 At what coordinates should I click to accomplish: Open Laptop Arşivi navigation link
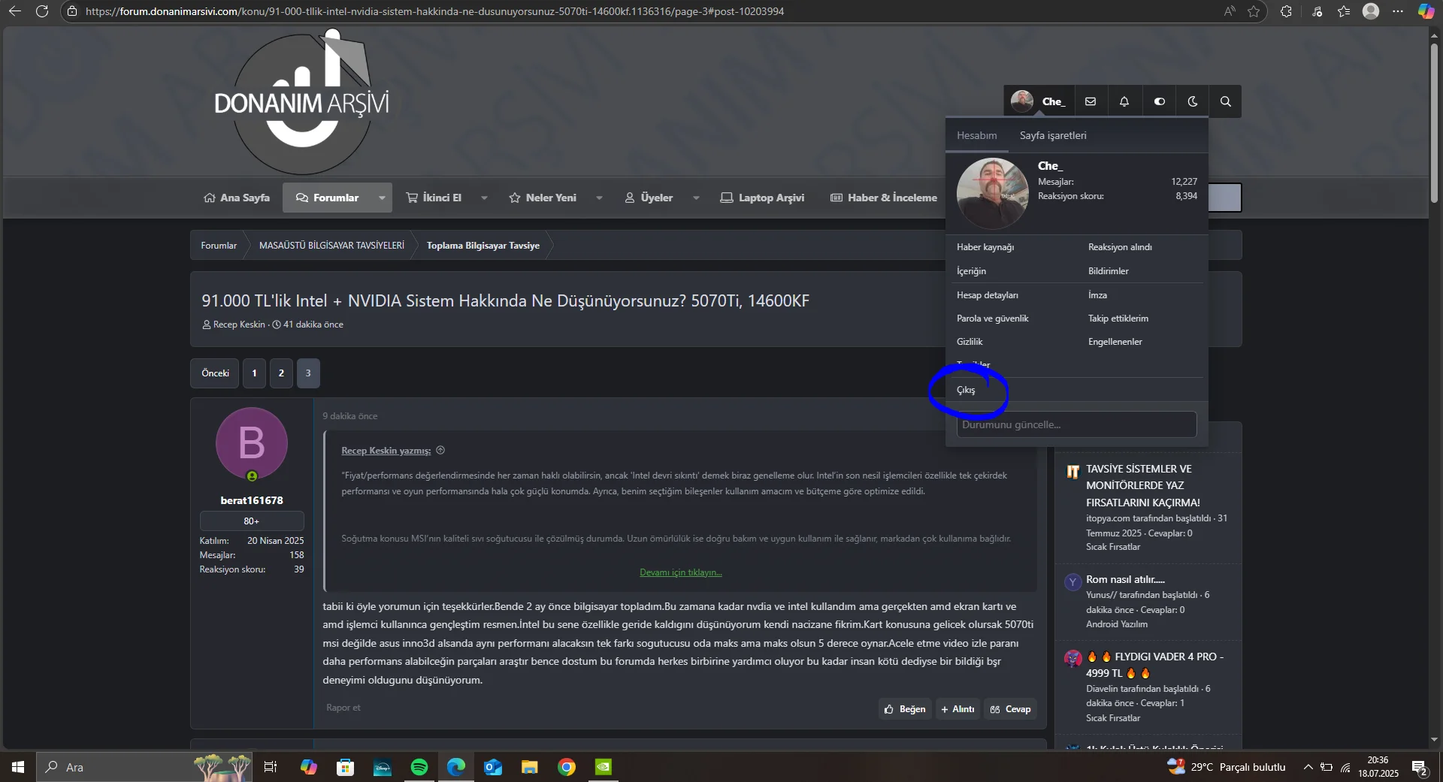pyautogui.click(x=762, y=198)
